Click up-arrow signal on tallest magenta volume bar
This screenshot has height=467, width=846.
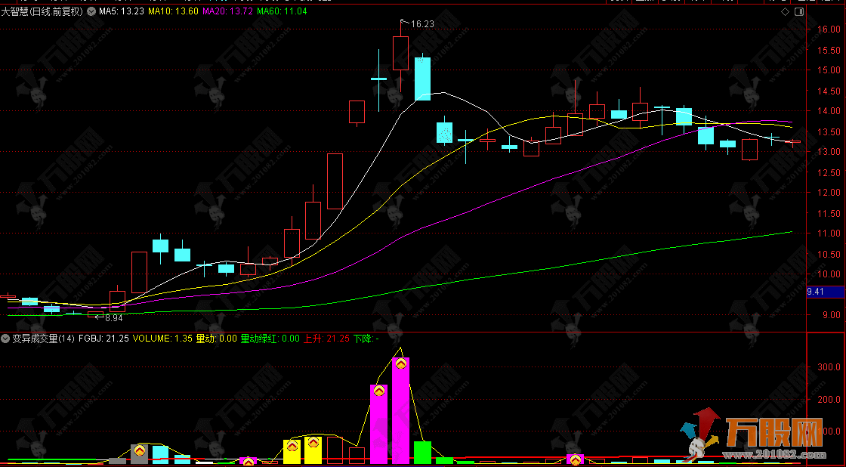(x=401, y=364)
